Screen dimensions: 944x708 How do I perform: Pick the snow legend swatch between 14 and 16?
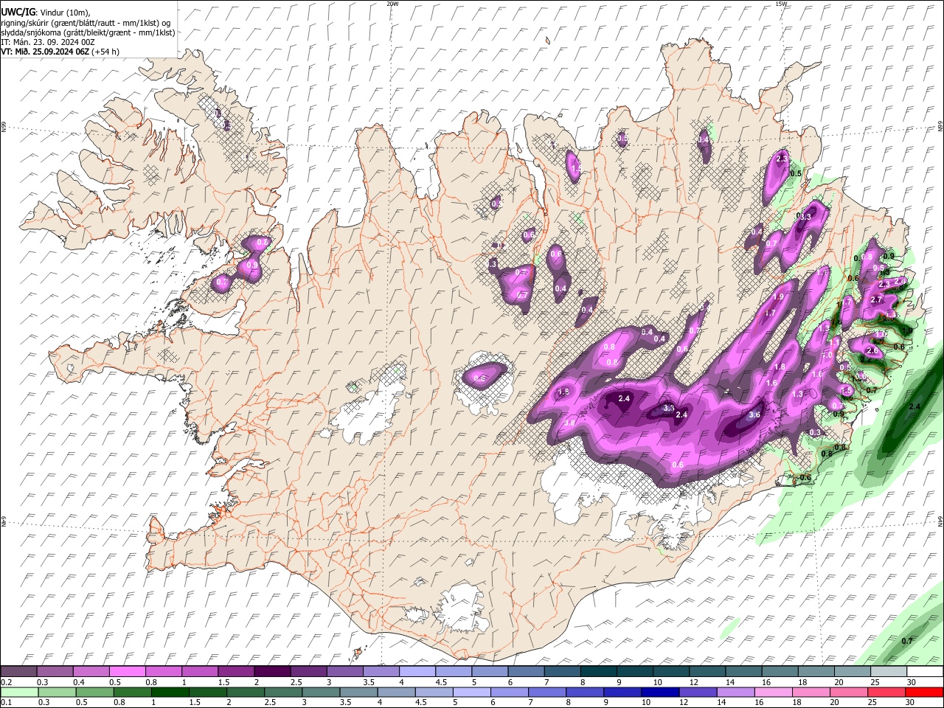[x=742, y=671]
